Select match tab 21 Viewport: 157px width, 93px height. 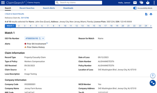click(128, 26)
